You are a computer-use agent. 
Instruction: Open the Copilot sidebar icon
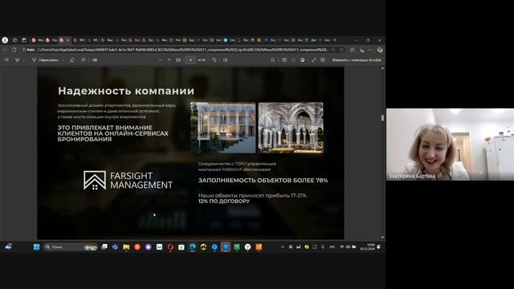coord(380,50)
